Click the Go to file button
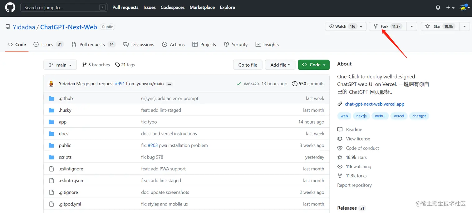472x213 pixels. [x=248, y=64]
